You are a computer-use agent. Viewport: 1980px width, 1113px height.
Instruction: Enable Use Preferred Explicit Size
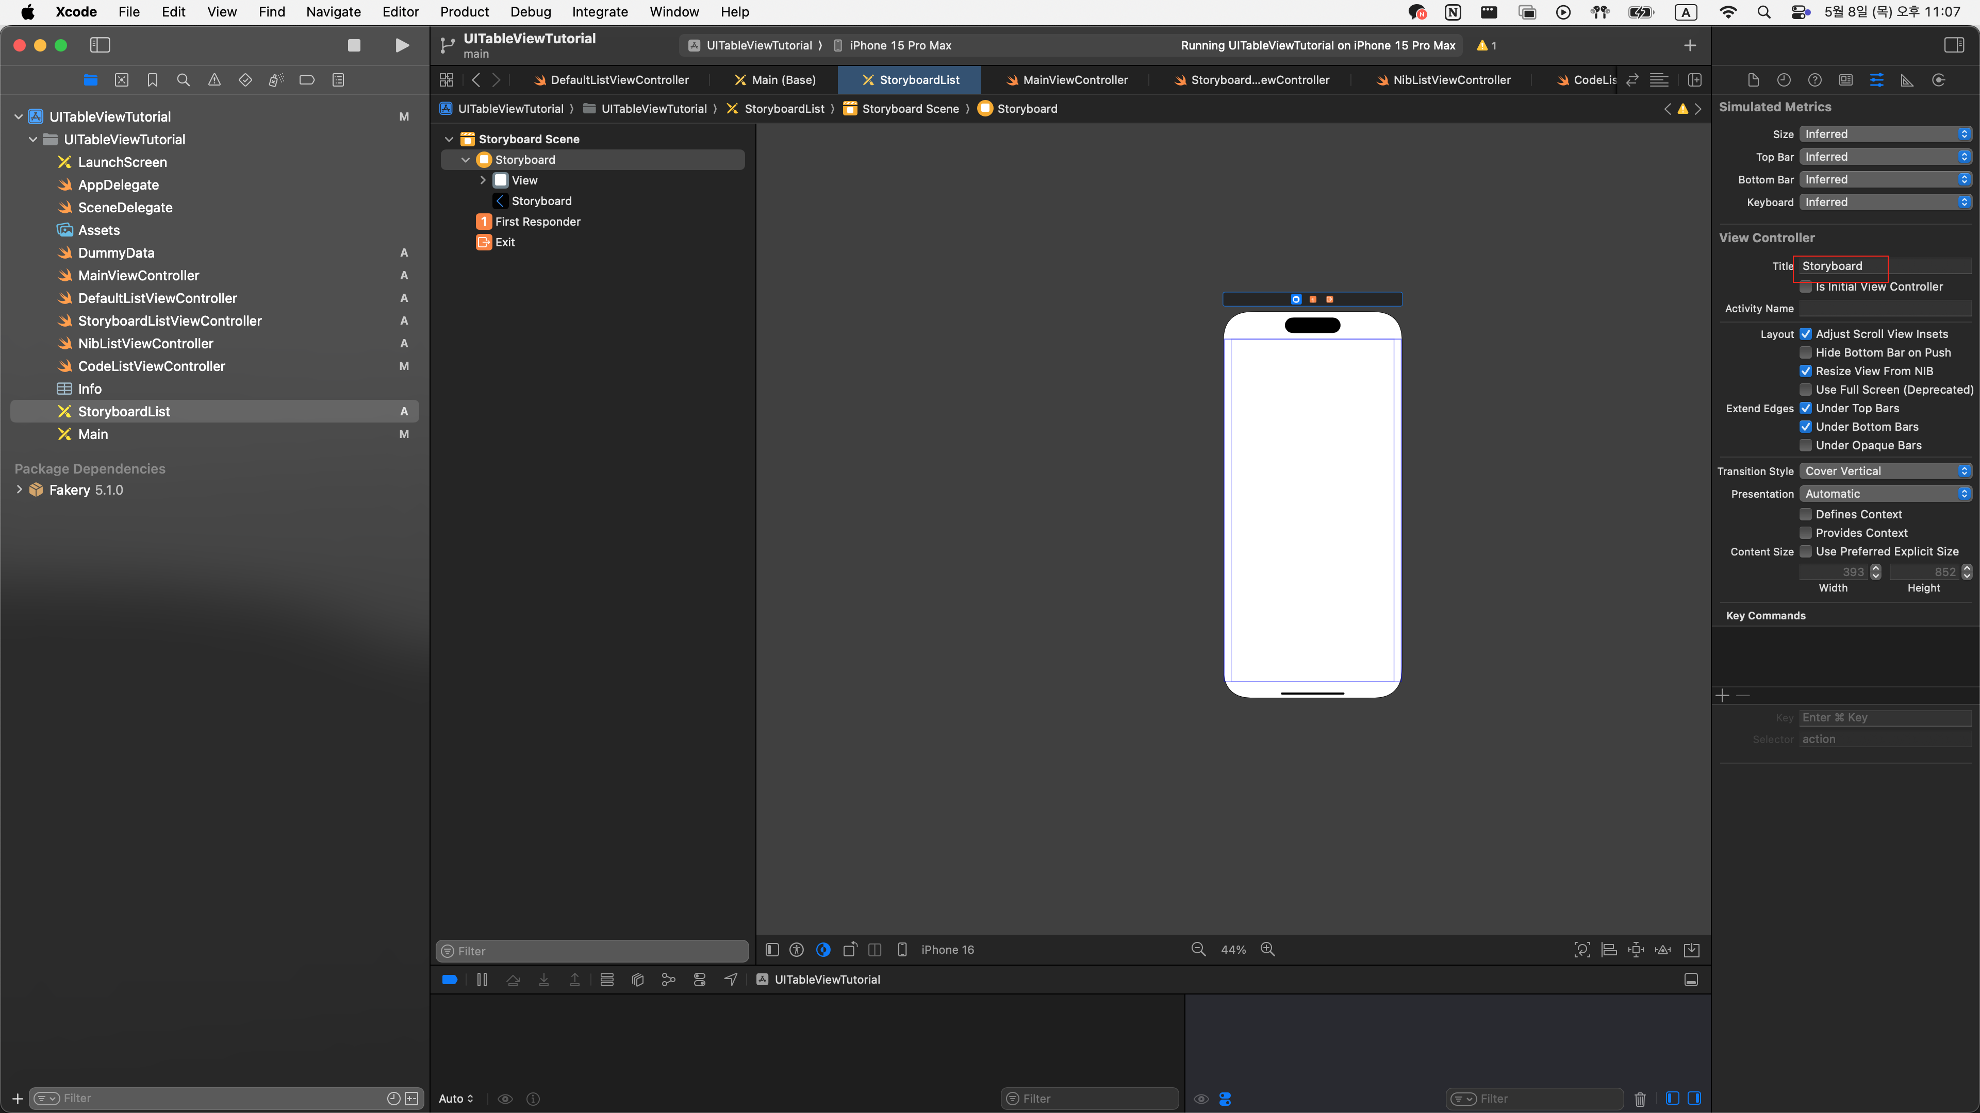click(1805, 551)
